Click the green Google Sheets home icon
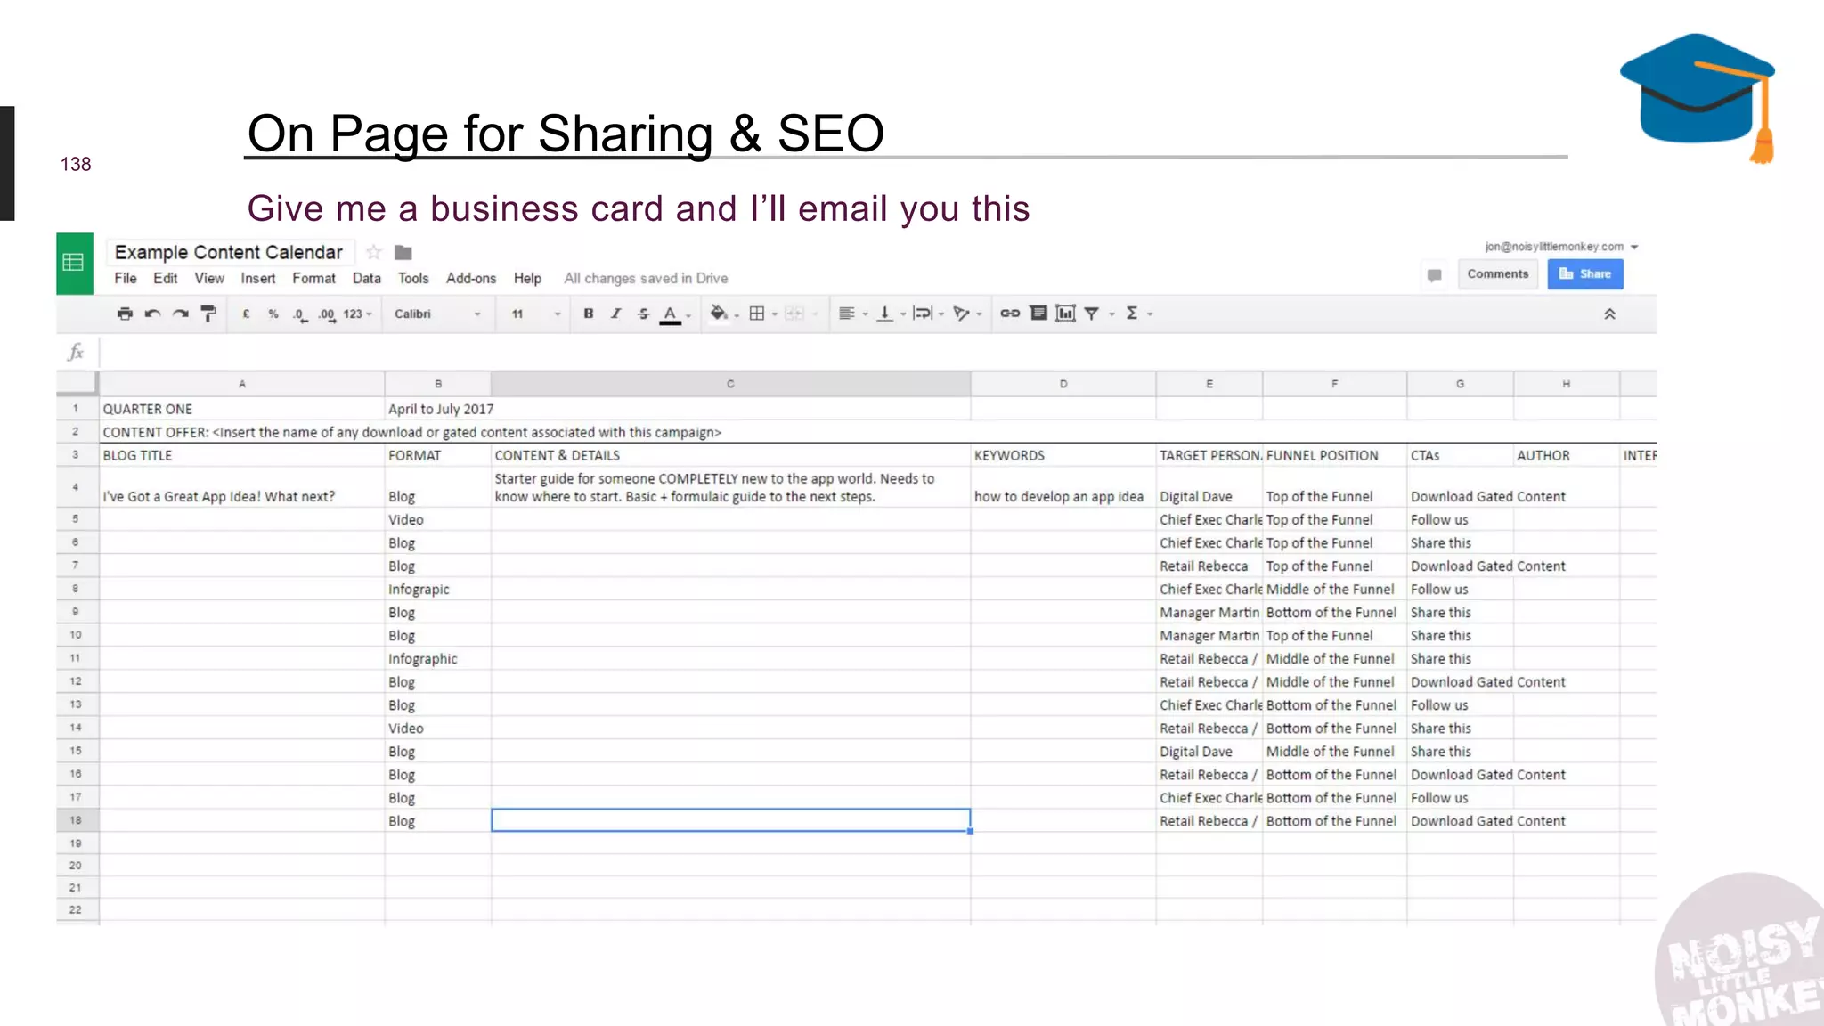Viewport: 1824px width, 1026px height. click(75, 263)
